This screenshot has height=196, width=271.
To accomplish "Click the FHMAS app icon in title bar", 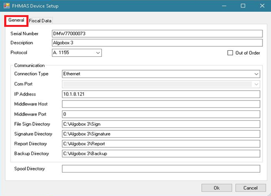I will click(x=6, y=5).
